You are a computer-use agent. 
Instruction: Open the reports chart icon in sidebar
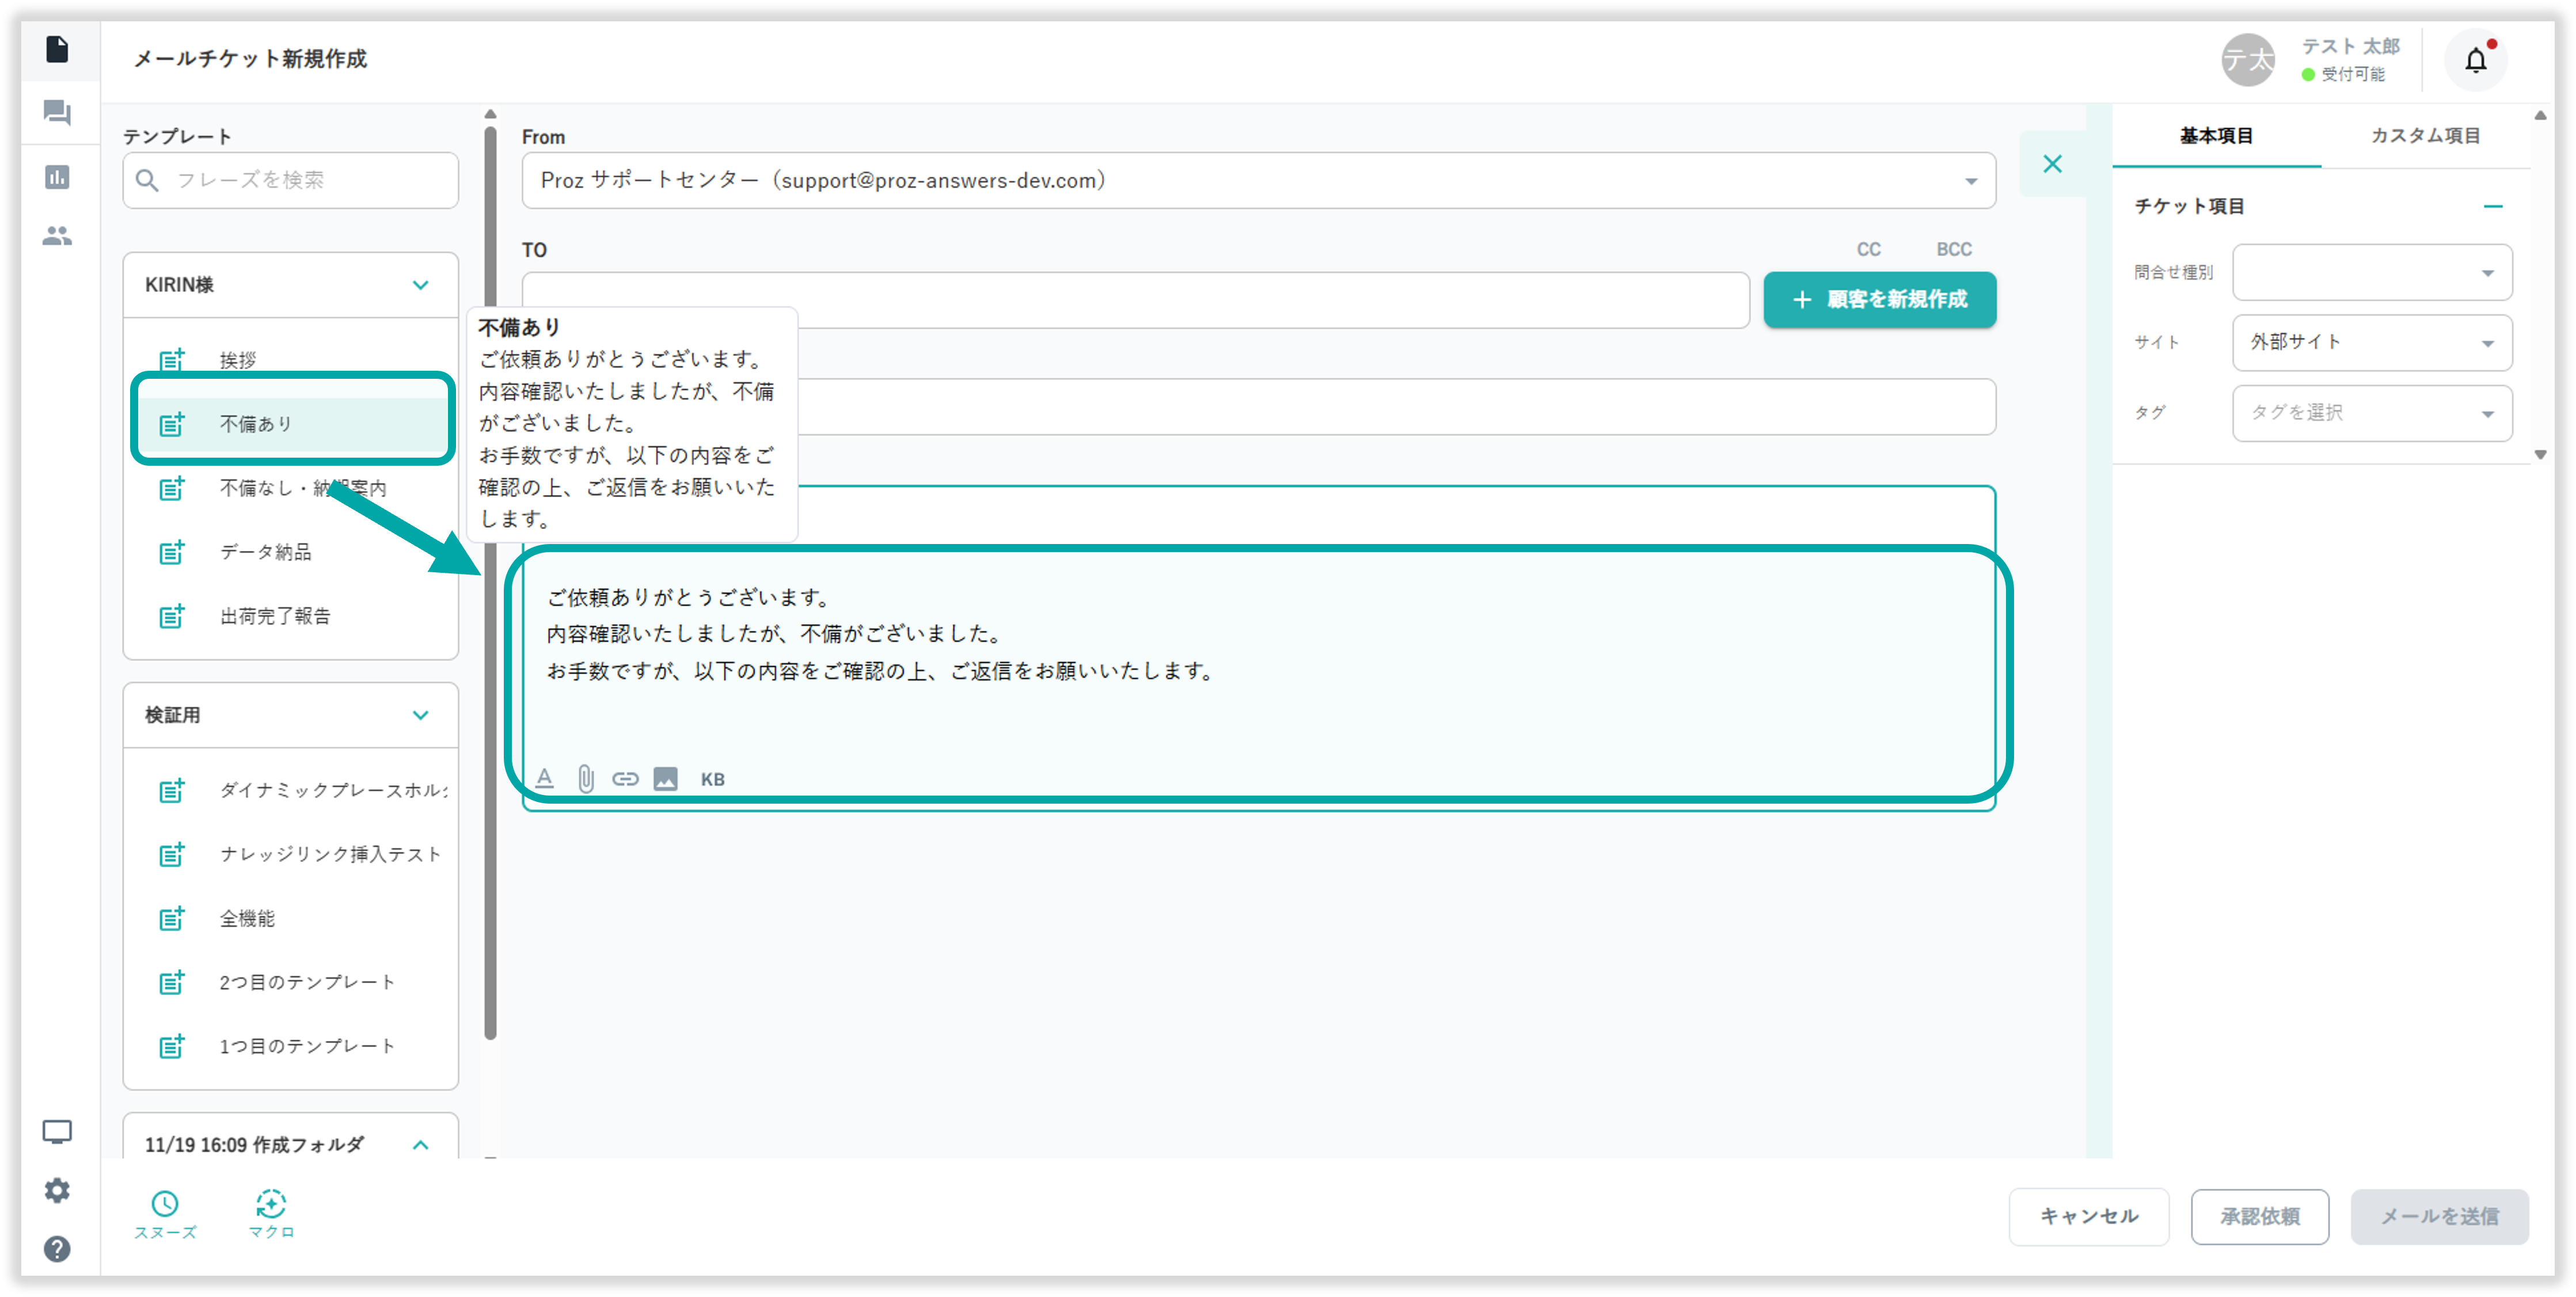pyautogui.click(x=57, y=177)
